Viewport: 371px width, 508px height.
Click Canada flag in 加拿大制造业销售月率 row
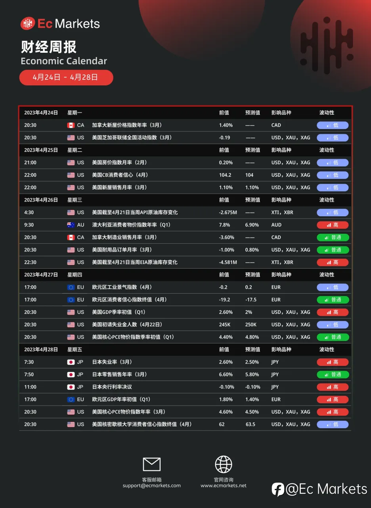(x=71, y=237)
